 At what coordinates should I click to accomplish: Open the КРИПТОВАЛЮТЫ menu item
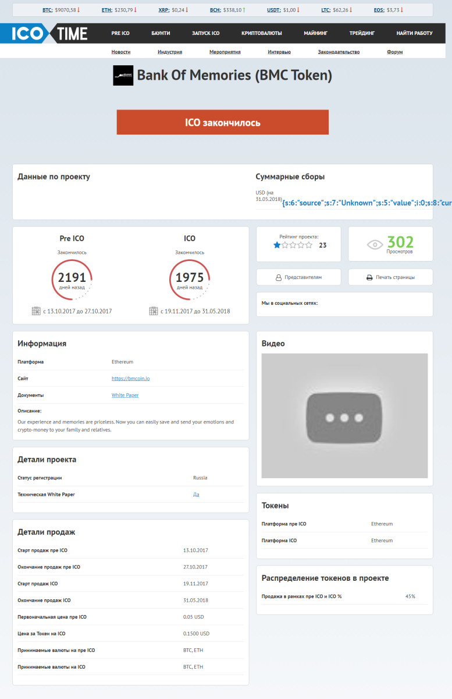(x=262, y=34)
